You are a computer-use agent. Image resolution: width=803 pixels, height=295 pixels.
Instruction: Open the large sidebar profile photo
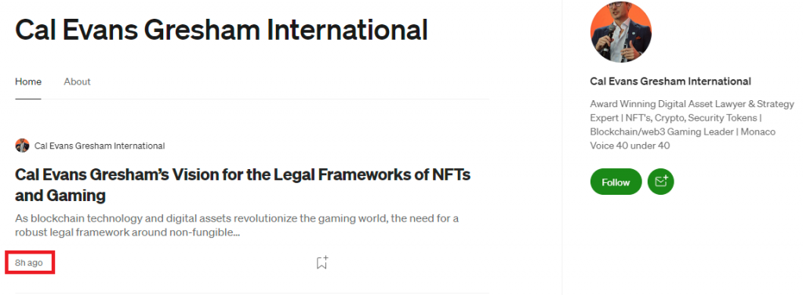pos(621,32)
